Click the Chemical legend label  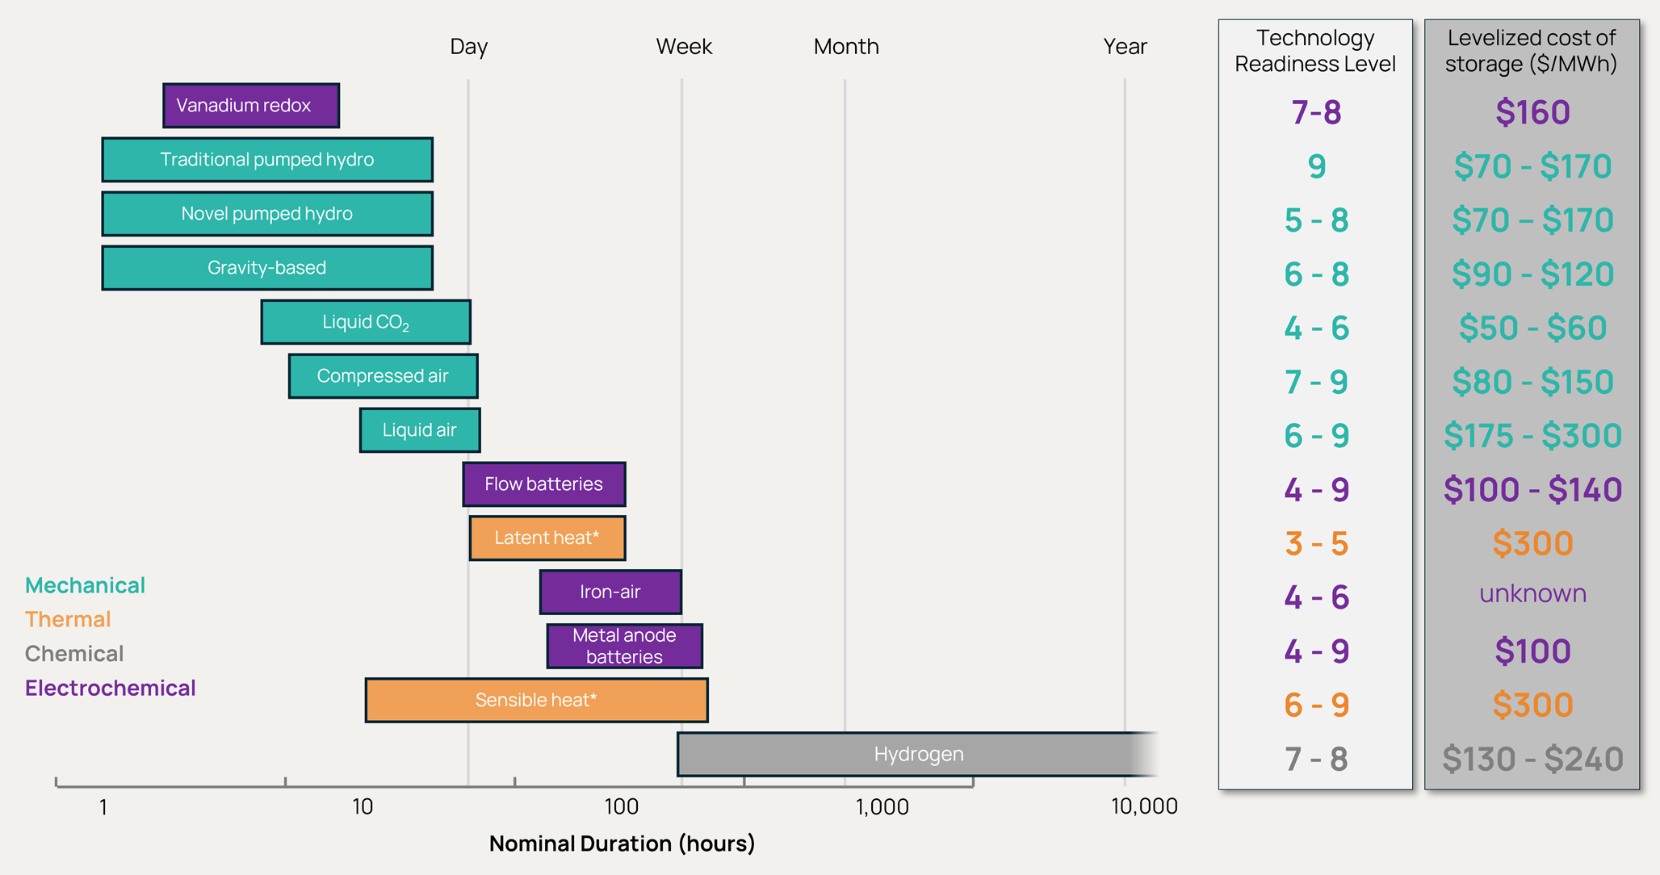pos(74,654)
